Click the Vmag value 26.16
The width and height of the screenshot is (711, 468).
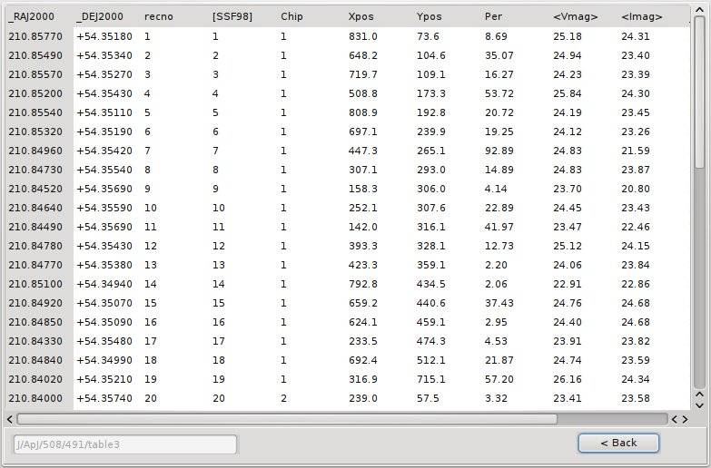[568, 379]
